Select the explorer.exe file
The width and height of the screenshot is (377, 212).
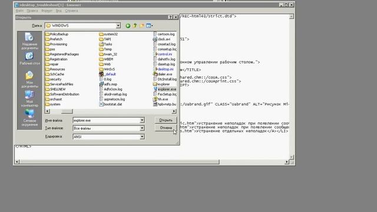[x=165, y=89]
